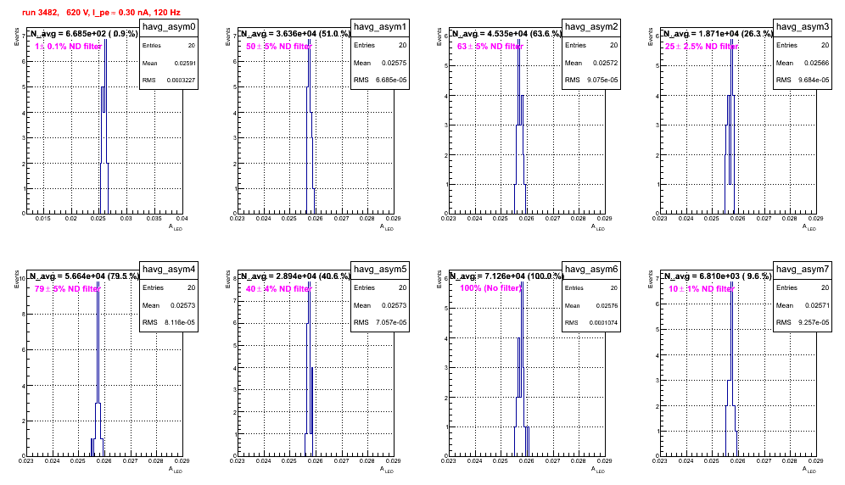Click the N_avg = 7.126e+04 label
The width and height of the screenshot is (845, 485).
506,276
